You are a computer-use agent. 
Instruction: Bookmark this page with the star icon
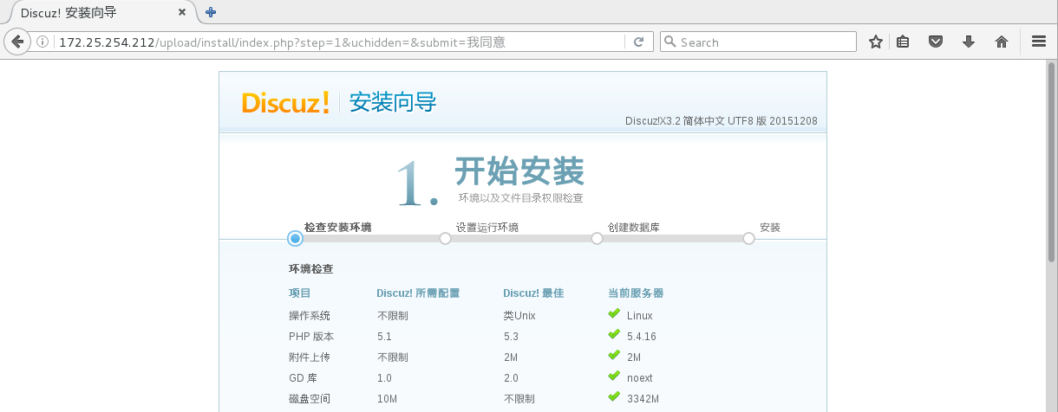tap(876, 42)
